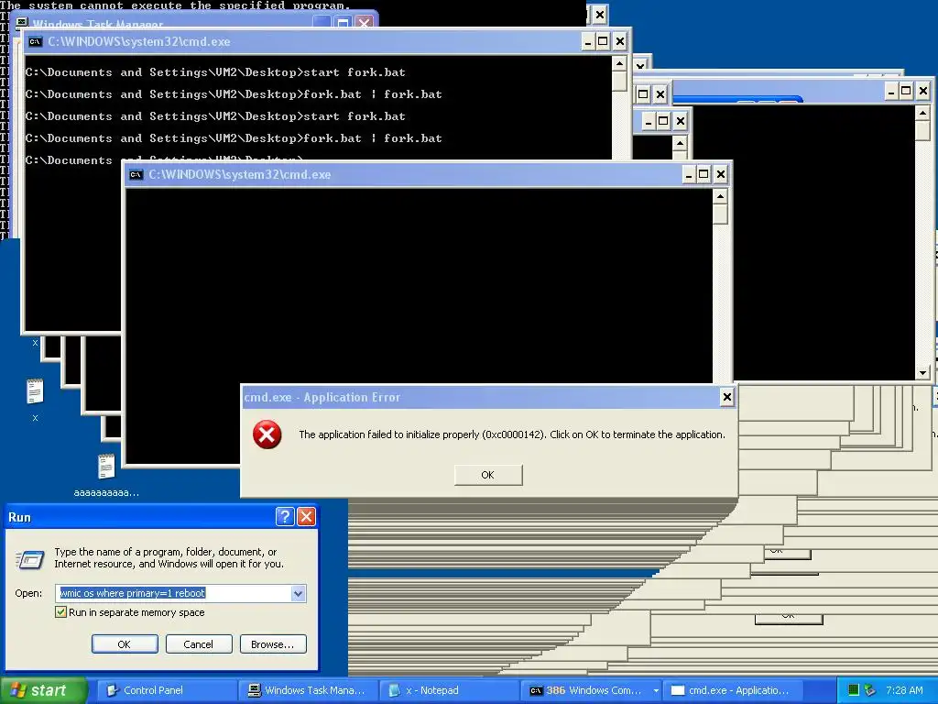Screen dimensions: 938x704
Task: Toggle Run in separate memory space checkbox
Action: point(60,611)
